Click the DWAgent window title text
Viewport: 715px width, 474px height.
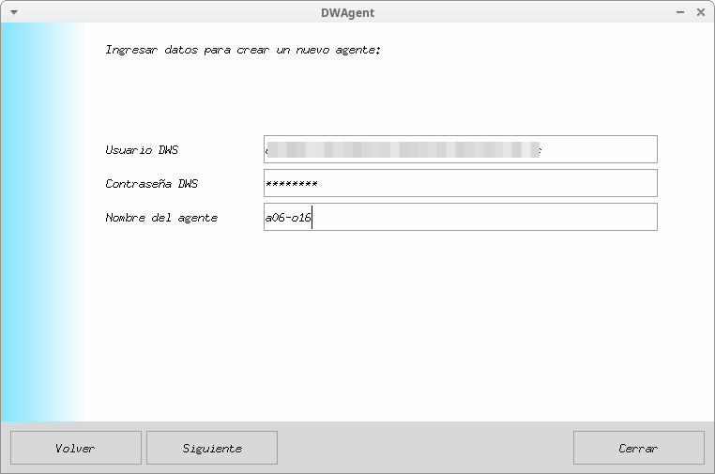(x=347, y=13)
